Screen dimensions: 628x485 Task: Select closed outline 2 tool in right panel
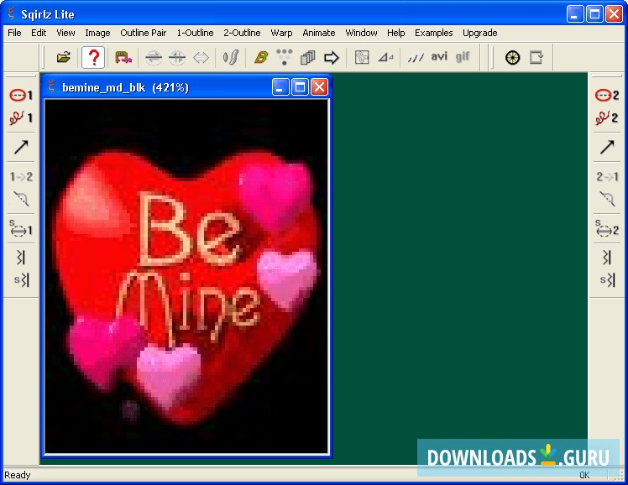607,96
